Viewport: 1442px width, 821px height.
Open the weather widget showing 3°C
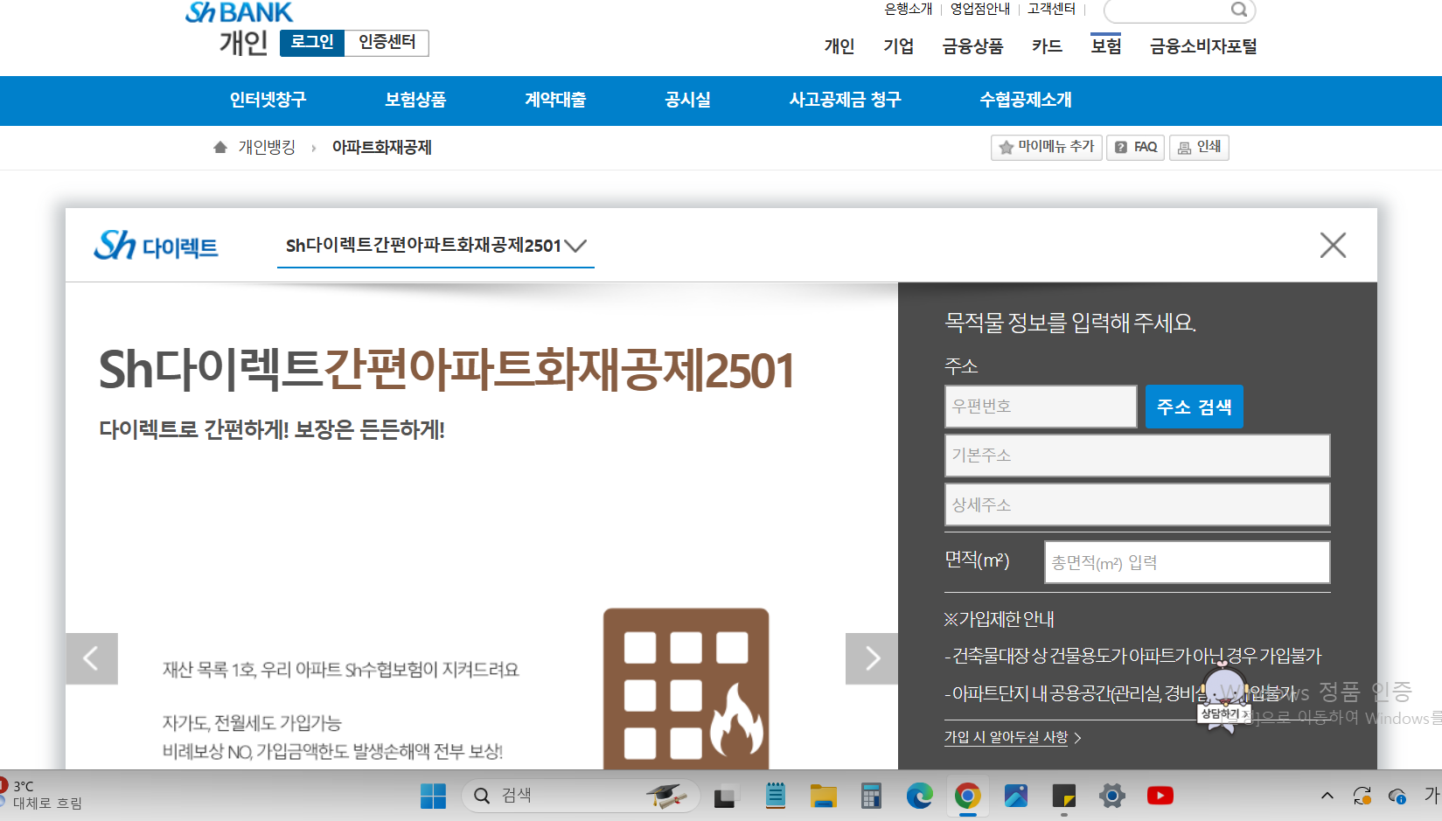[42, 795]
